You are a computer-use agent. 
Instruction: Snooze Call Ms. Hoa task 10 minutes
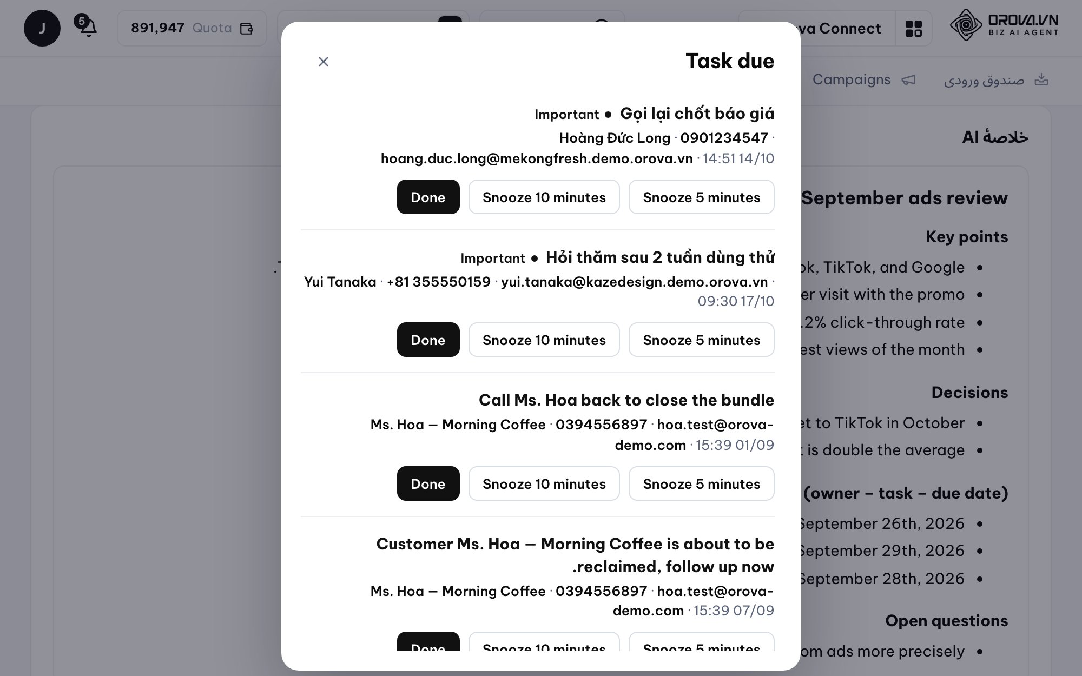(544, 483)
